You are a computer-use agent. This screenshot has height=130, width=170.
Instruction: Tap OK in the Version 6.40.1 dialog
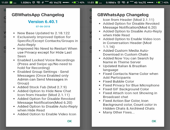[69, 121]
